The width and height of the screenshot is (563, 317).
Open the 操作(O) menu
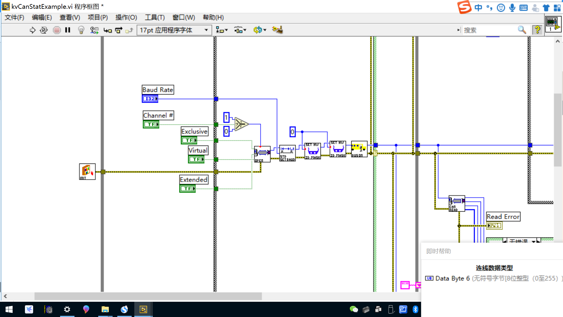tap(126, 17)
